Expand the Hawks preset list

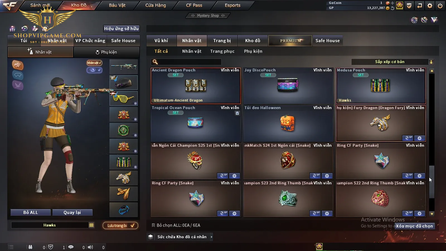pos(91,225)
